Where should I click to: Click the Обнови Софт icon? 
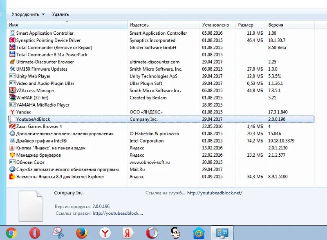point(12,162)
